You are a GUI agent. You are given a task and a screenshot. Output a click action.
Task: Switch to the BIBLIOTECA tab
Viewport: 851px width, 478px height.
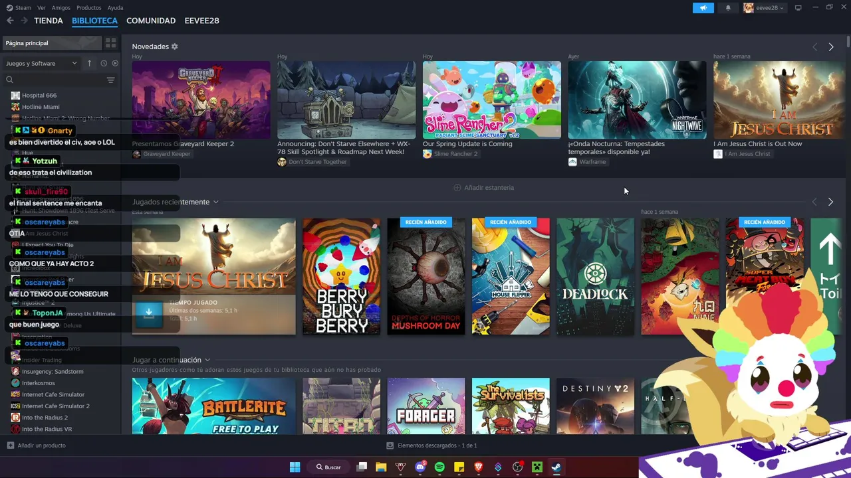pos(94,21)
